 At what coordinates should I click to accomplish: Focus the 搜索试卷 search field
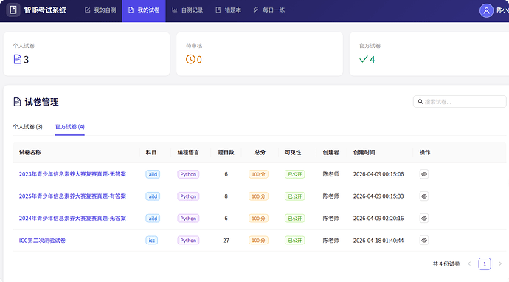click(x=460, y=102)
